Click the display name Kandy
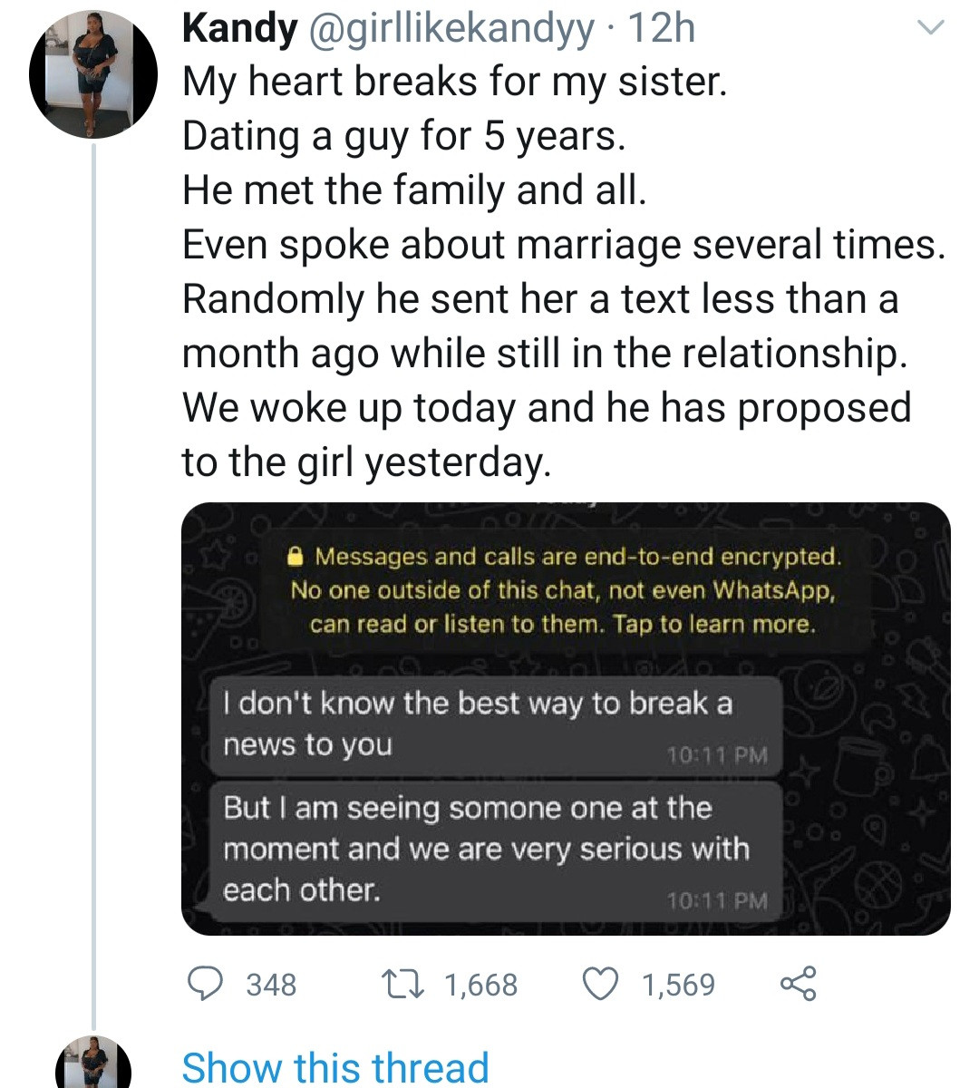The image size is (979, 1088). click(239, 29)
